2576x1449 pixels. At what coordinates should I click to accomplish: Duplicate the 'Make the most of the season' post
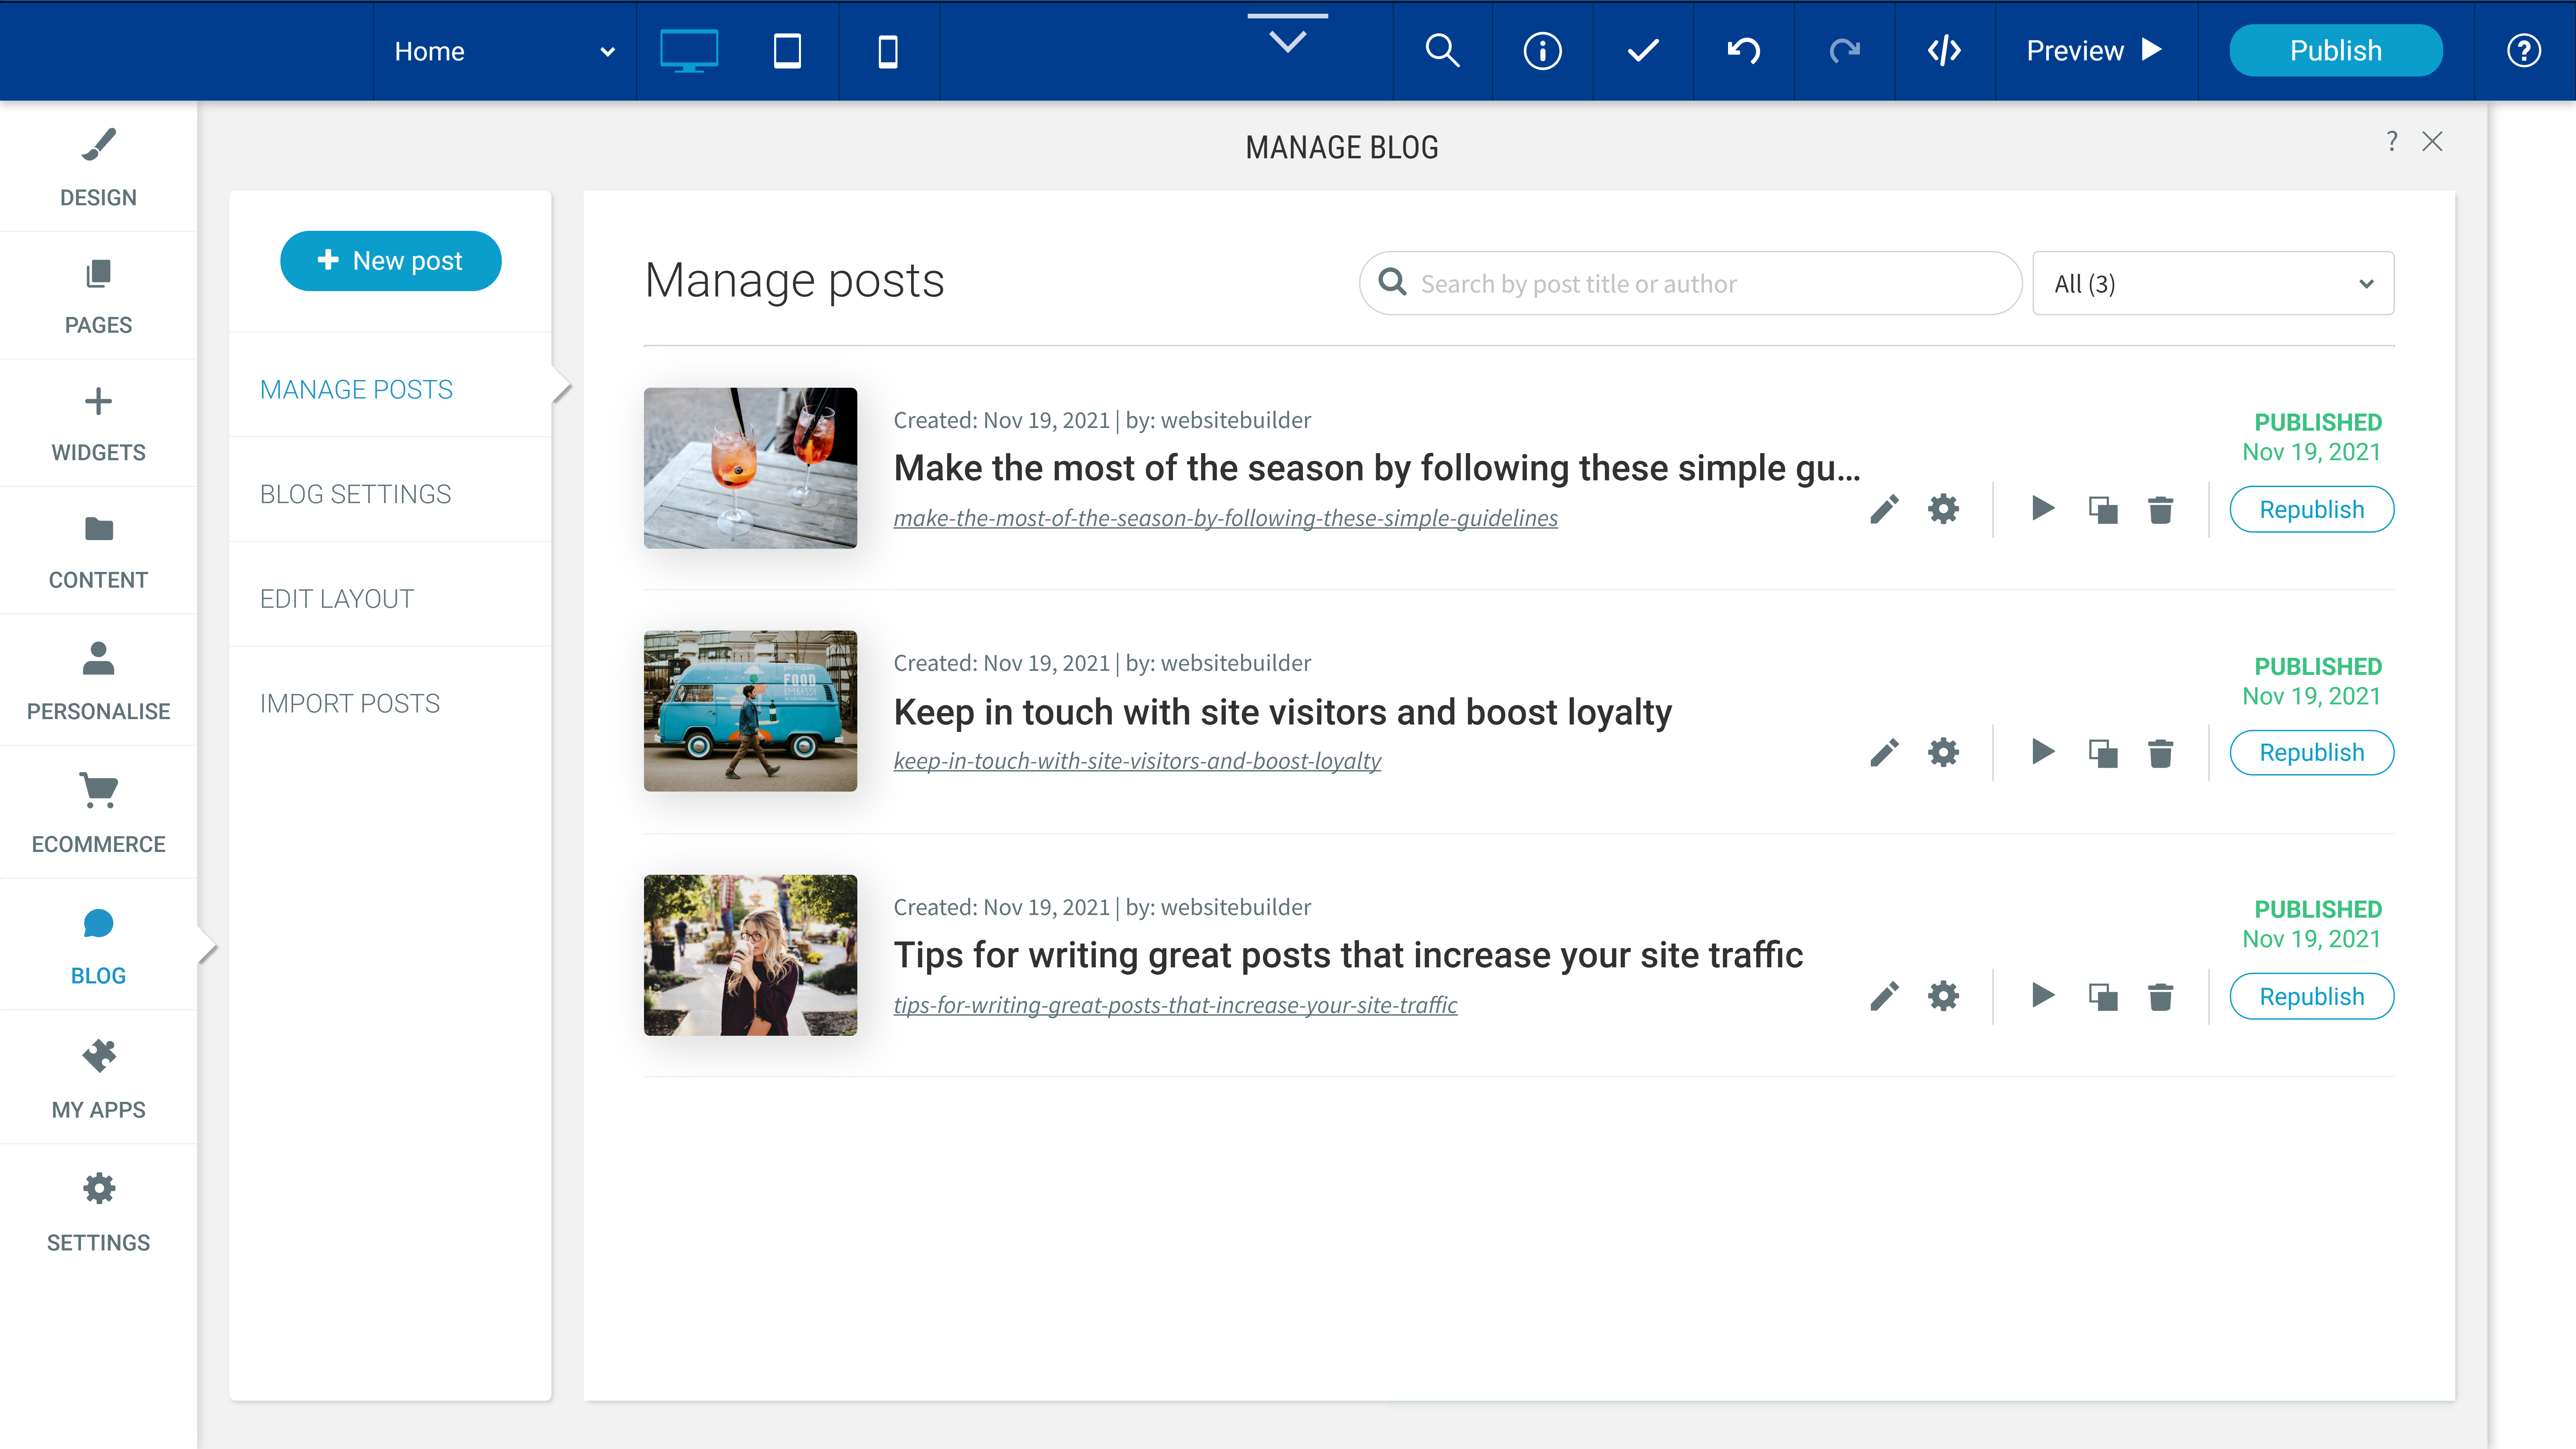point(2103,510)
